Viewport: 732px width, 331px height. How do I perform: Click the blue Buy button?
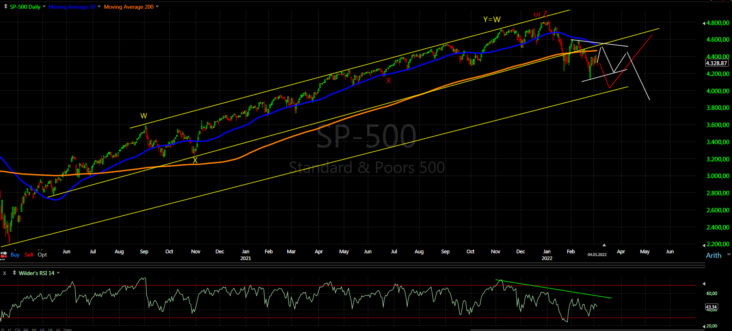(x=15, y=255)
